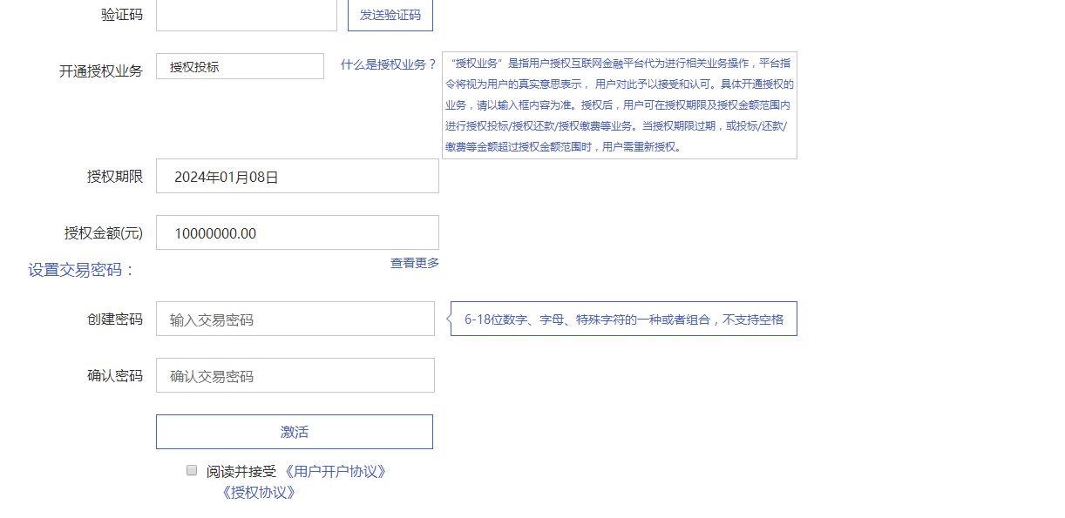Click the 发送验证码 button

tap(390, 15)
